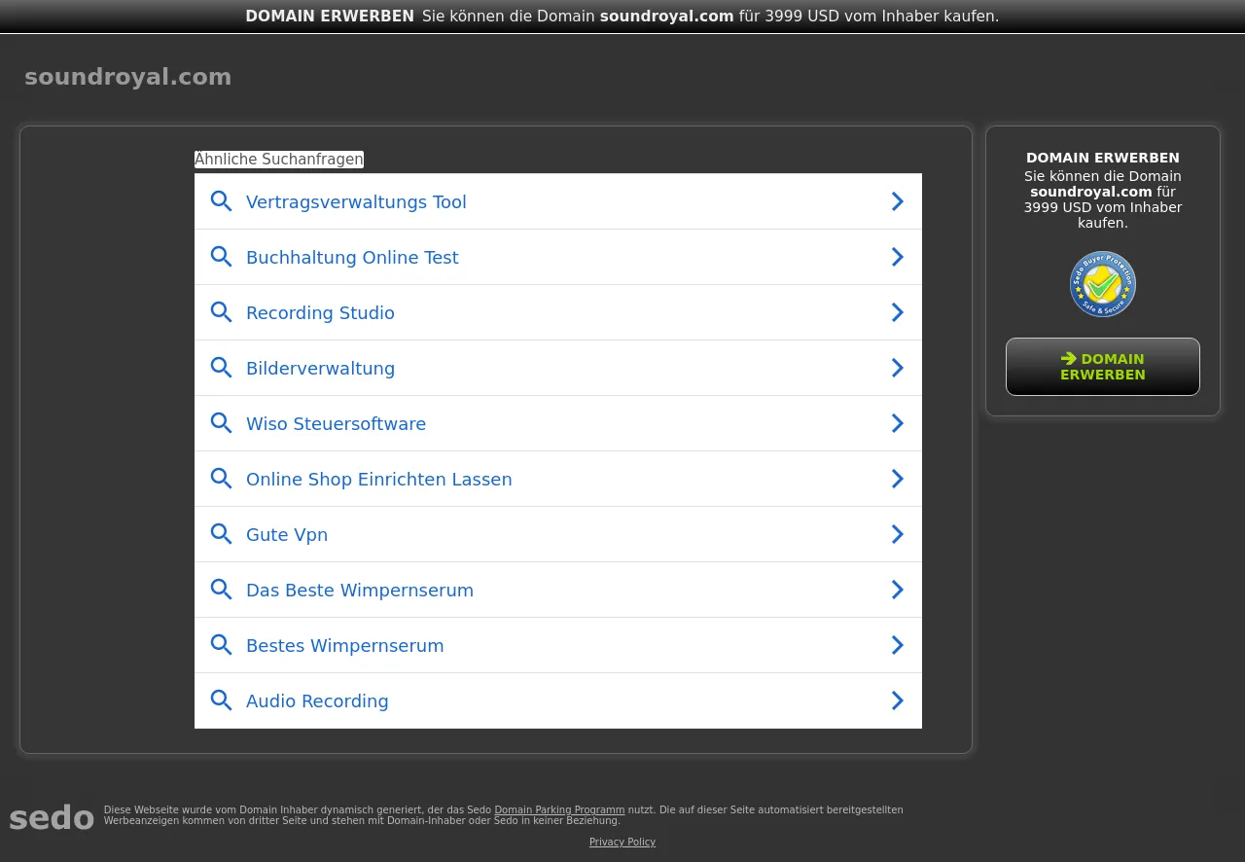This screenshot has width=1245, height=862.
Task: Click DOMAIN ERWERBEN text in top banner
Action: click(330, 16)
